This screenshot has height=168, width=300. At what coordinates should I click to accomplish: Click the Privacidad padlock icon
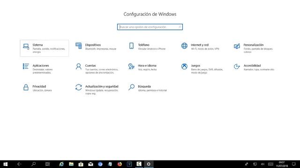(x=26, y=87)
